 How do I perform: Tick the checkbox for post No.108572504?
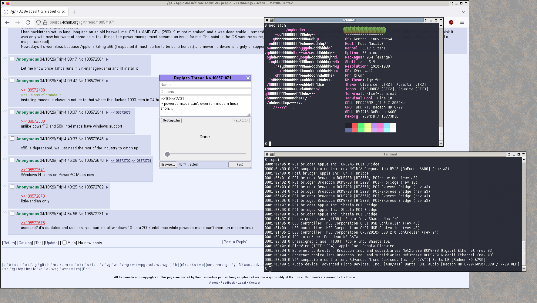[12, 59]
